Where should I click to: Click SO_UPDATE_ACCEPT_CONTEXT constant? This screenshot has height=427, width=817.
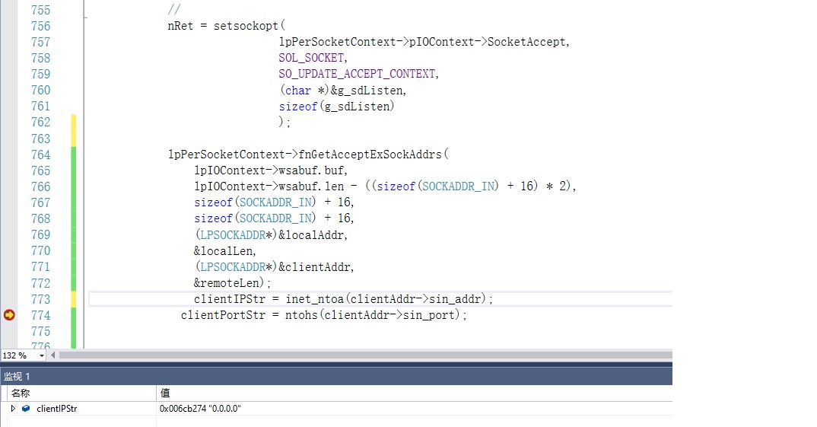click(x=357, y=74)
